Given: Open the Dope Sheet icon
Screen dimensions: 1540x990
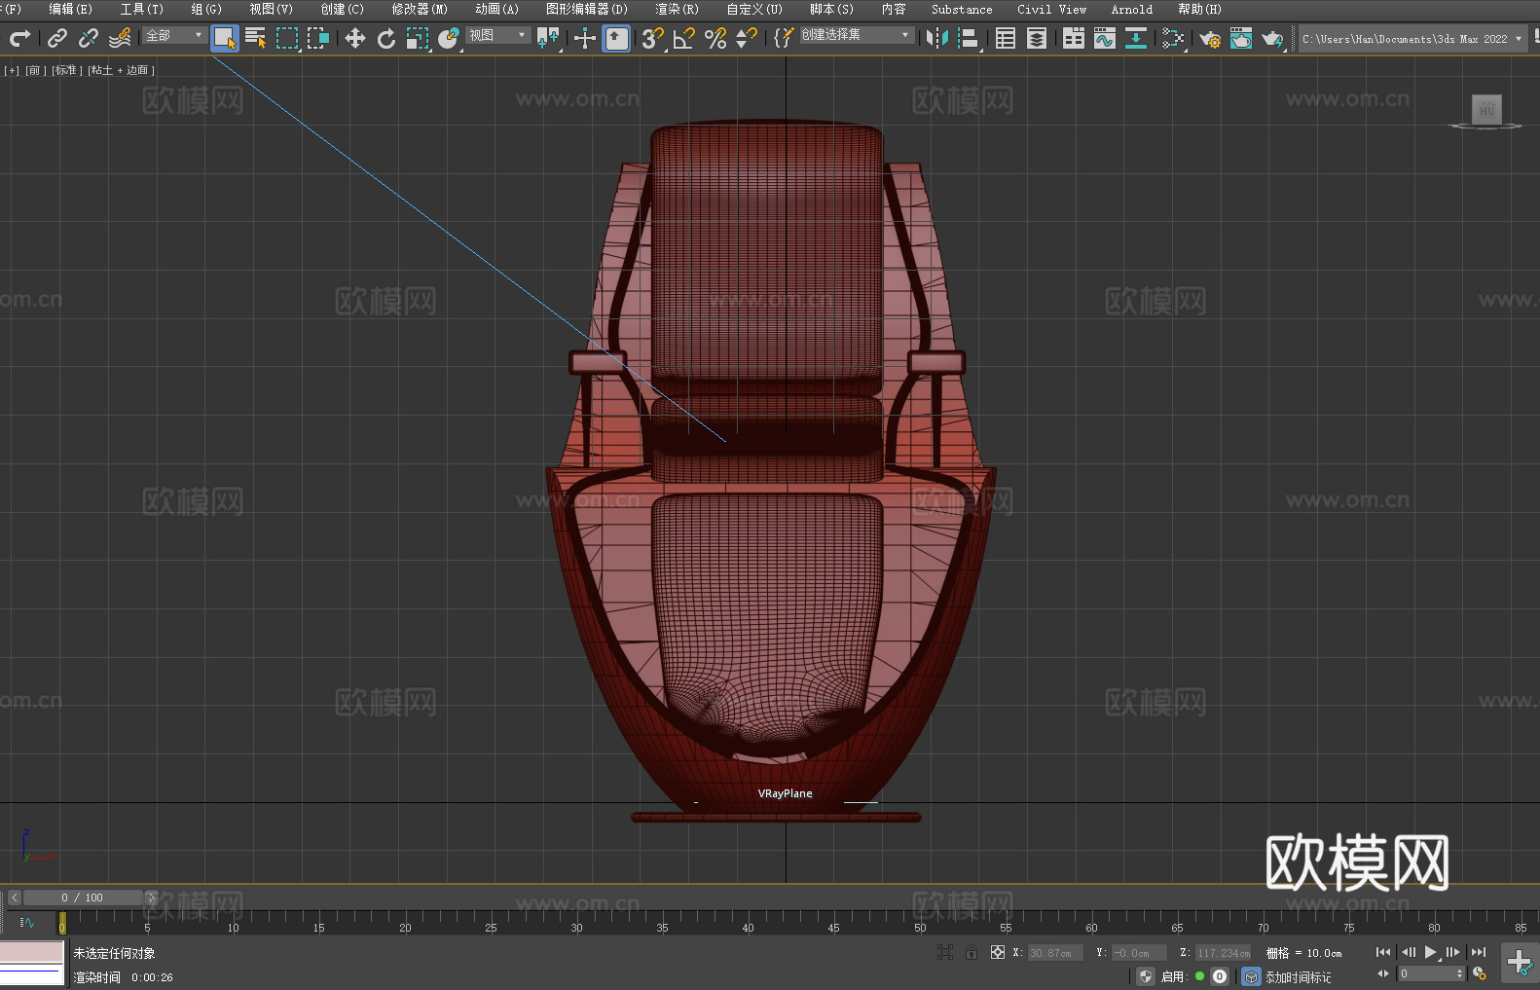Looking at the screenshot, I should [x=1136, y=38].
